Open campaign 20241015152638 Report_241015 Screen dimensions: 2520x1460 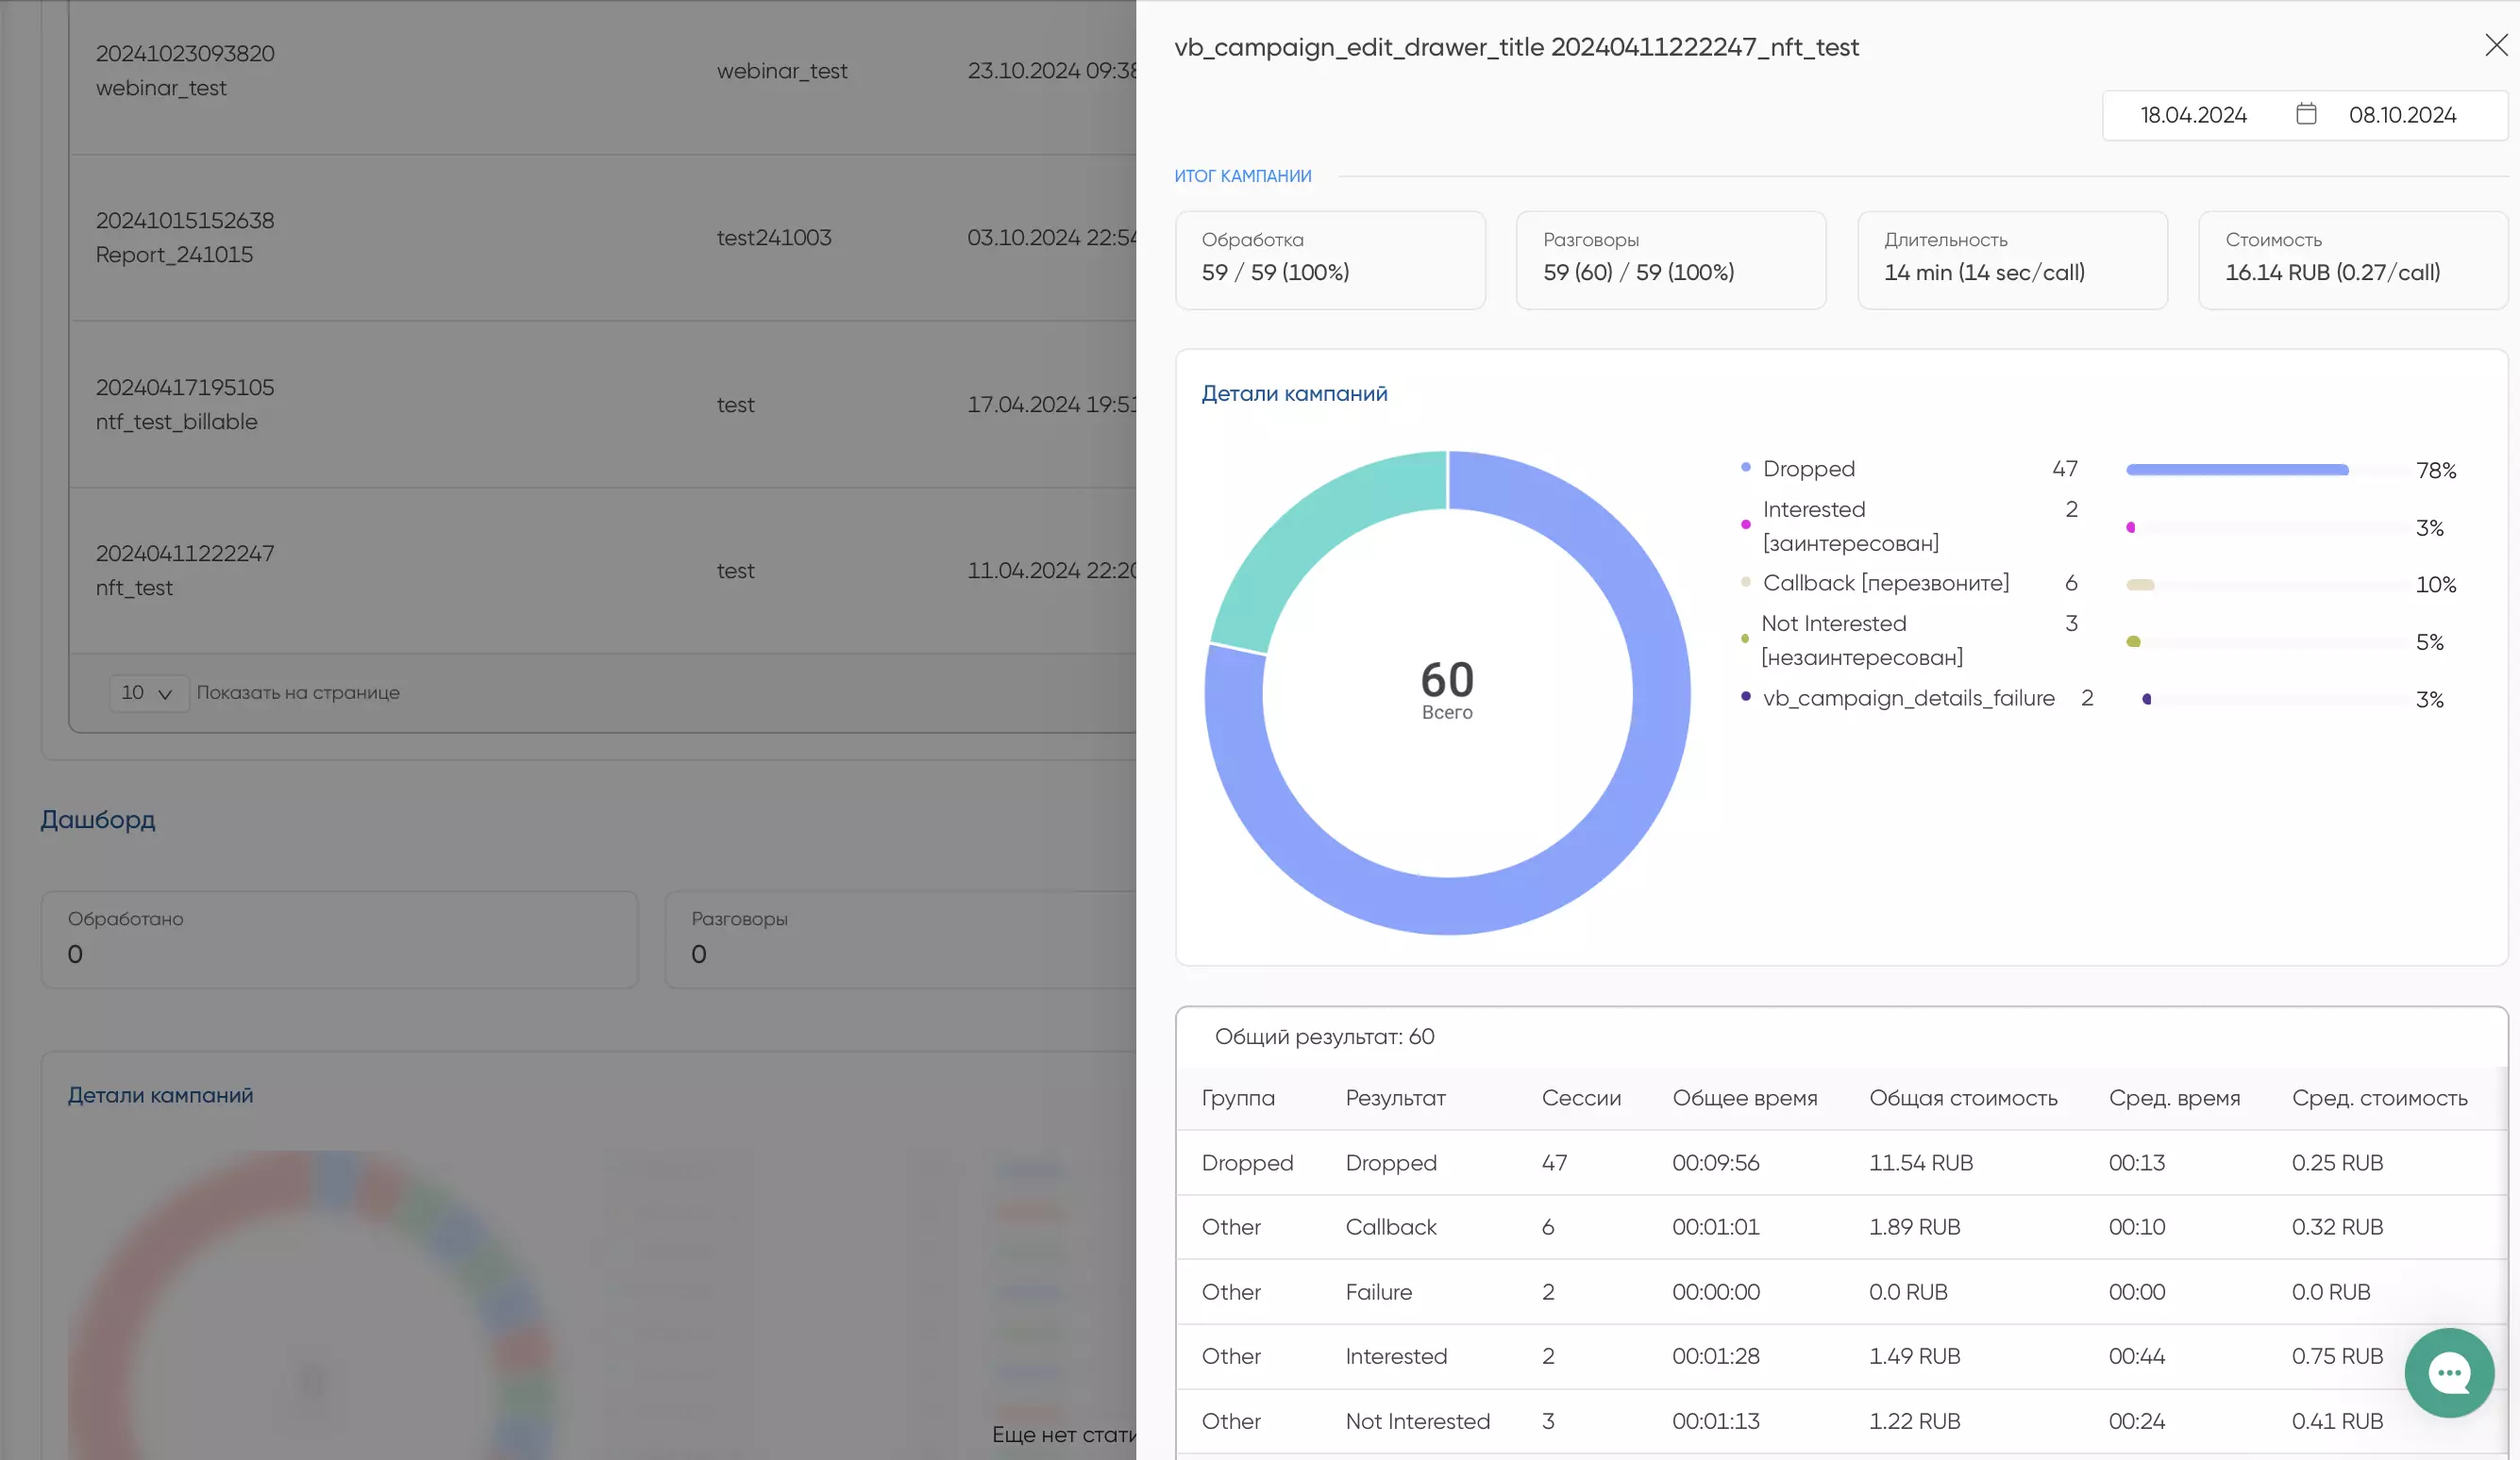[x=185, y=237]
